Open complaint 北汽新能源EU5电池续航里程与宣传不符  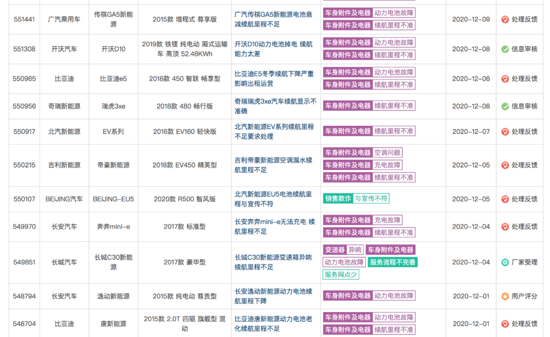click(273, 199)
